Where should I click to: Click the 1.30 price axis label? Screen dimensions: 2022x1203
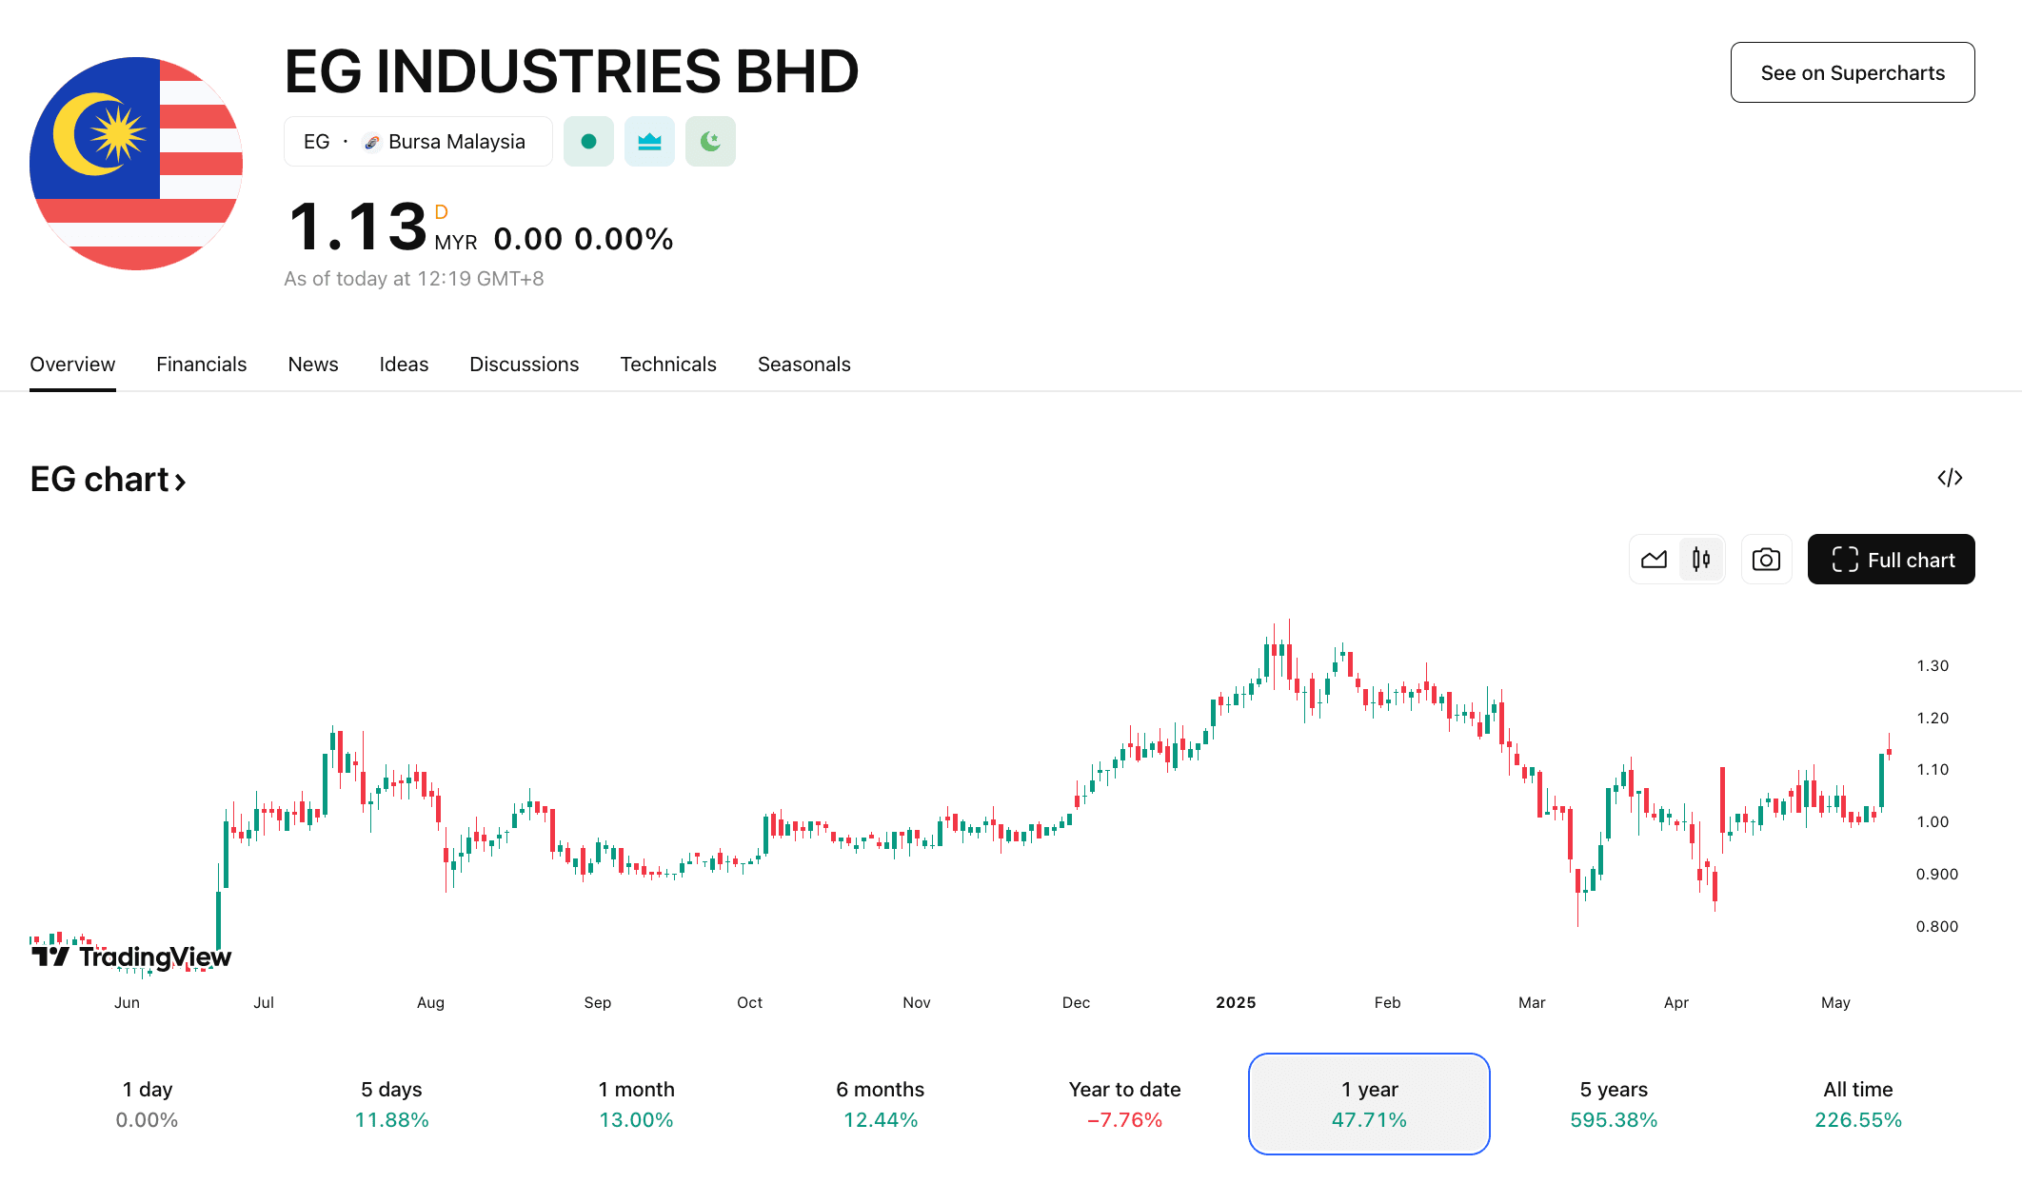tap(1933, 665)
